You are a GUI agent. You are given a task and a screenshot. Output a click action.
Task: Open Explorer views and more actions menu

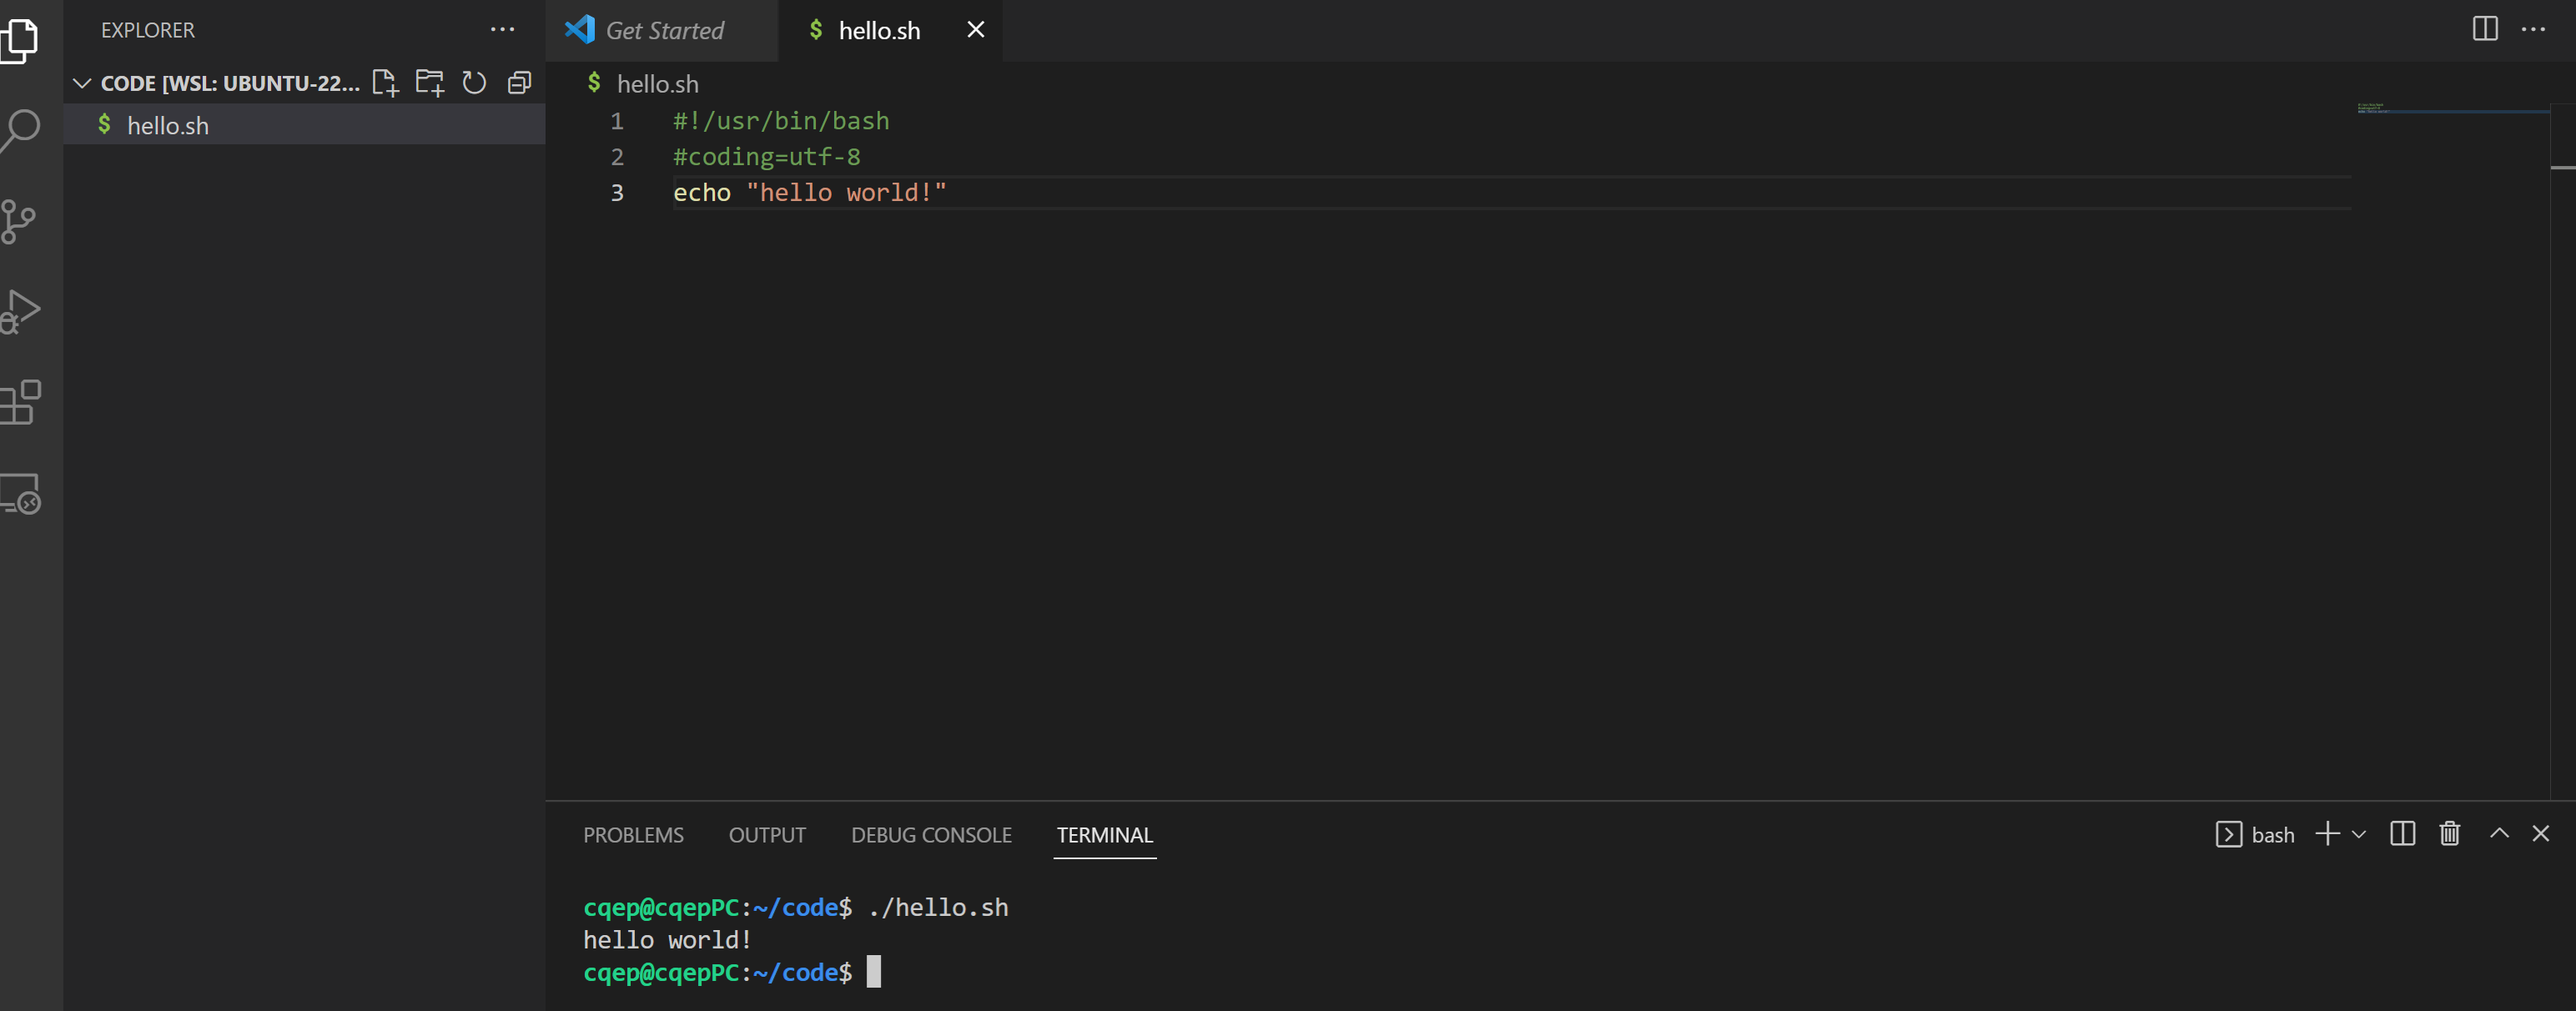click(x=502, y=29)
